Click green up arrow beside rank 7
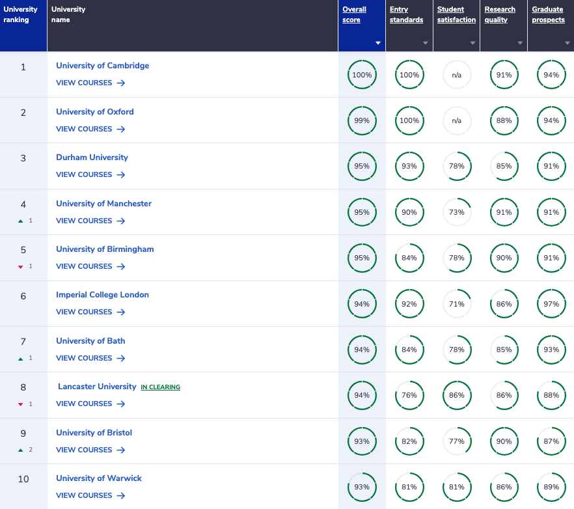Image resolution: width=574 pixels, height=509 pixels. tap(21, 359)
